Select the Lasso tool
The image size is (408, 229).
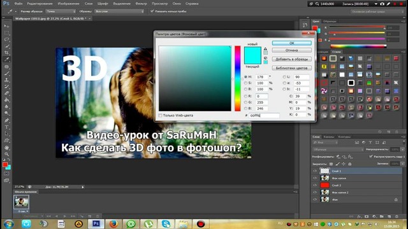click(6, 39)
